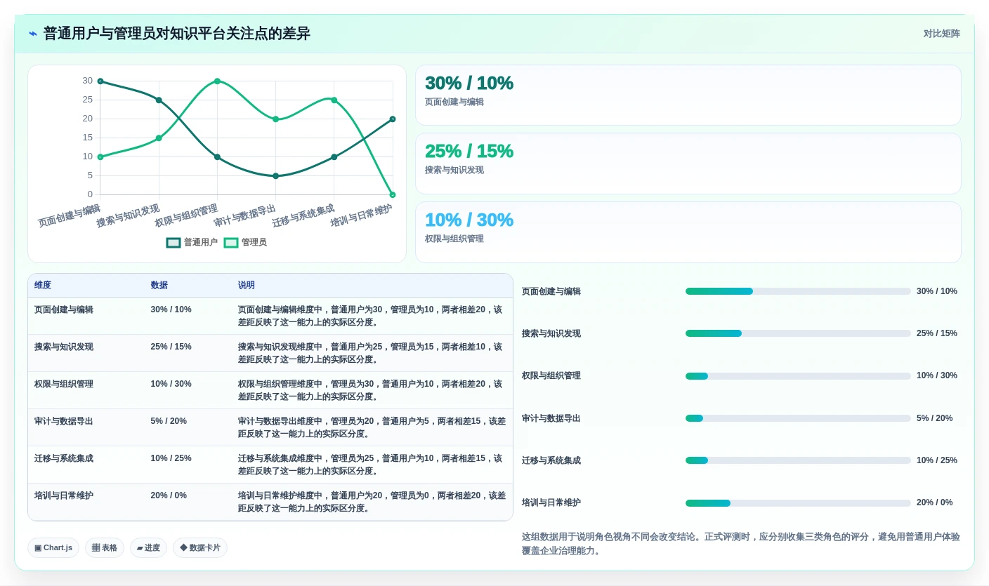The height and width of the screenshot is (586, 989).
Task: Click 管理员 peak point at 权限与组织管理
Action: [217, 81]
